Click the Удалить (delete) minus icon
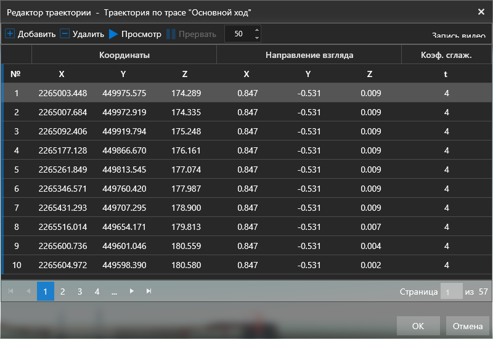This screenshot has height=339, width=493. coord(65,34)
